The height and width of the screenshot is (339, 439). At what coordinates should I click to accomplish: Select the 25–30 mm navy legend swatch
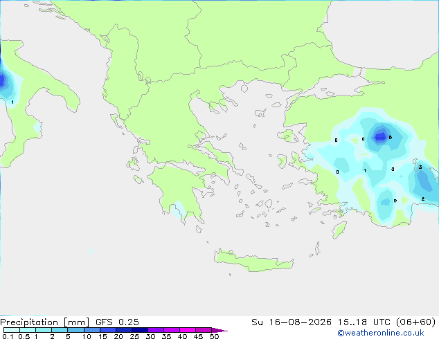[x=139, y=330]
